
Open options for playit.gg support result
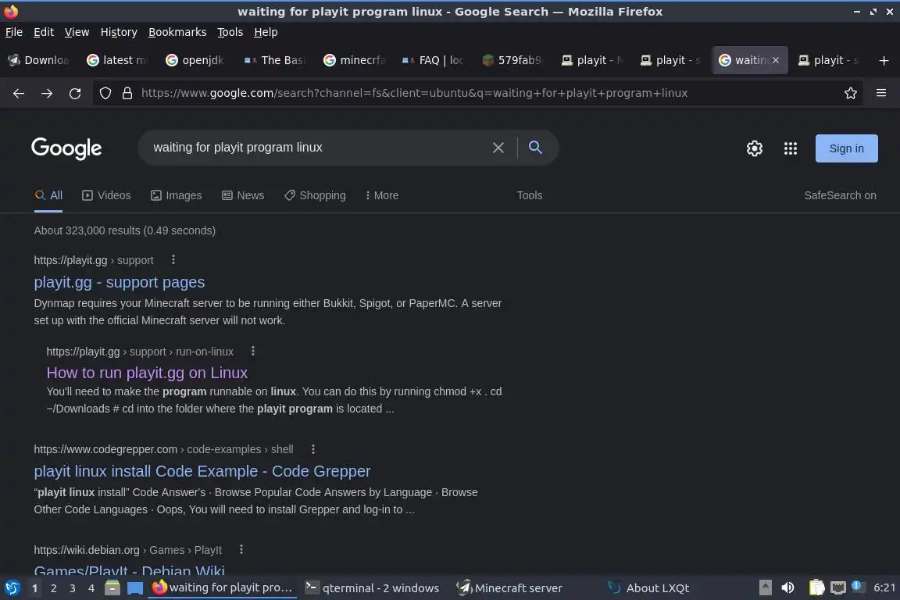pos(173,260)
